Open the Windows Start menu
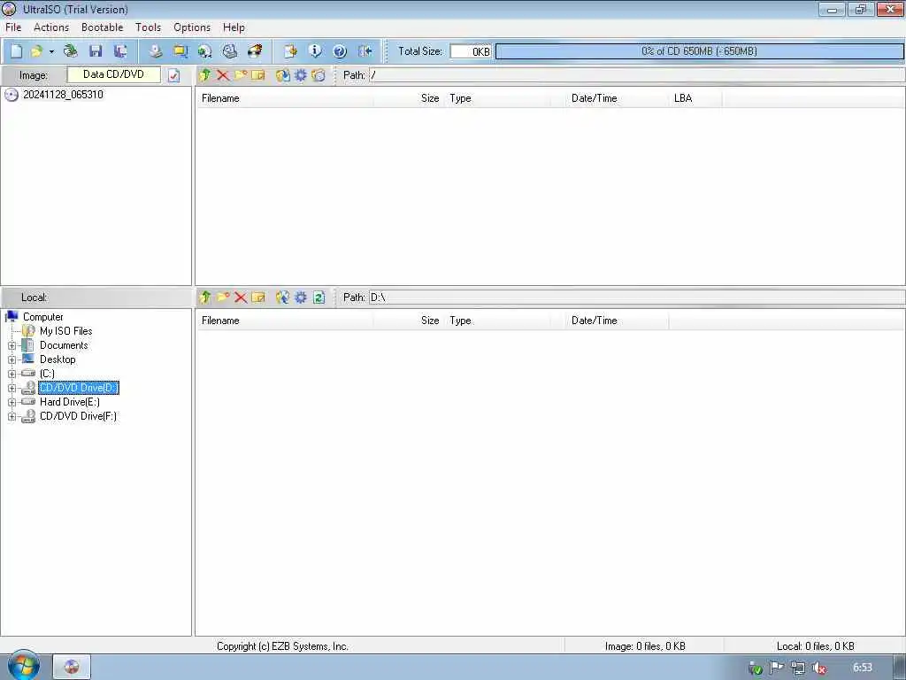 [x=23, y=666]
